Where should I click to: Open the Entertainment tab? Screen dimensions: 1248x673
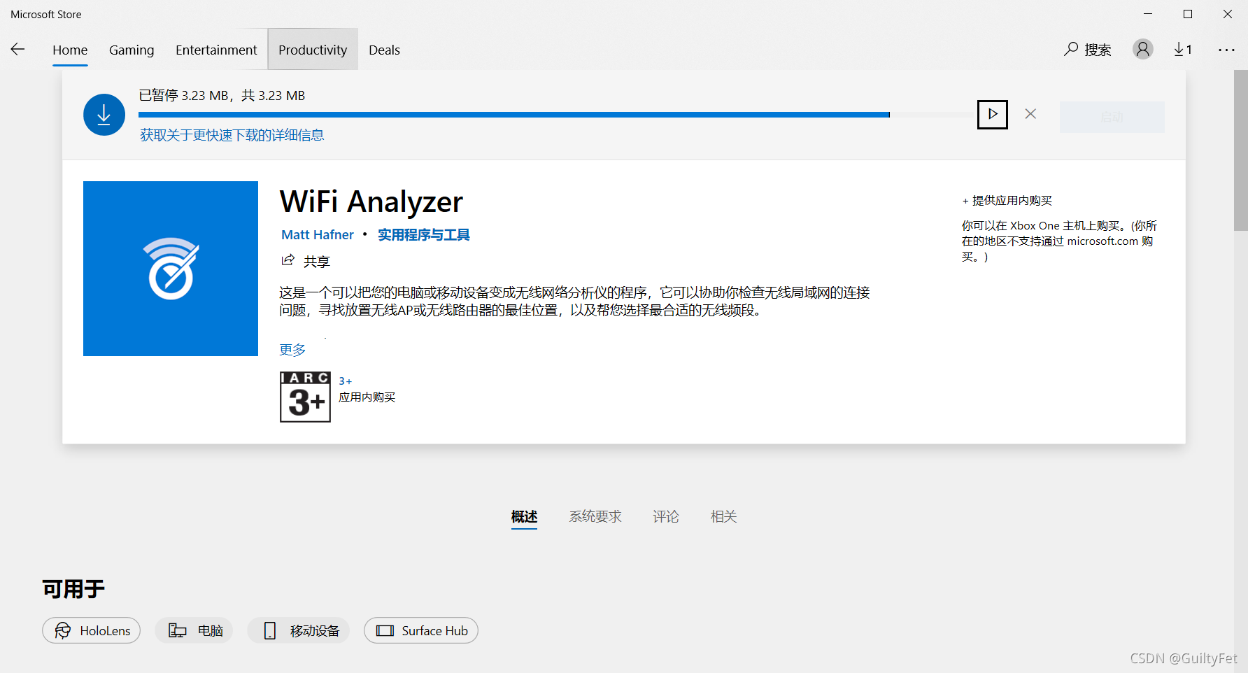(216, 50)
